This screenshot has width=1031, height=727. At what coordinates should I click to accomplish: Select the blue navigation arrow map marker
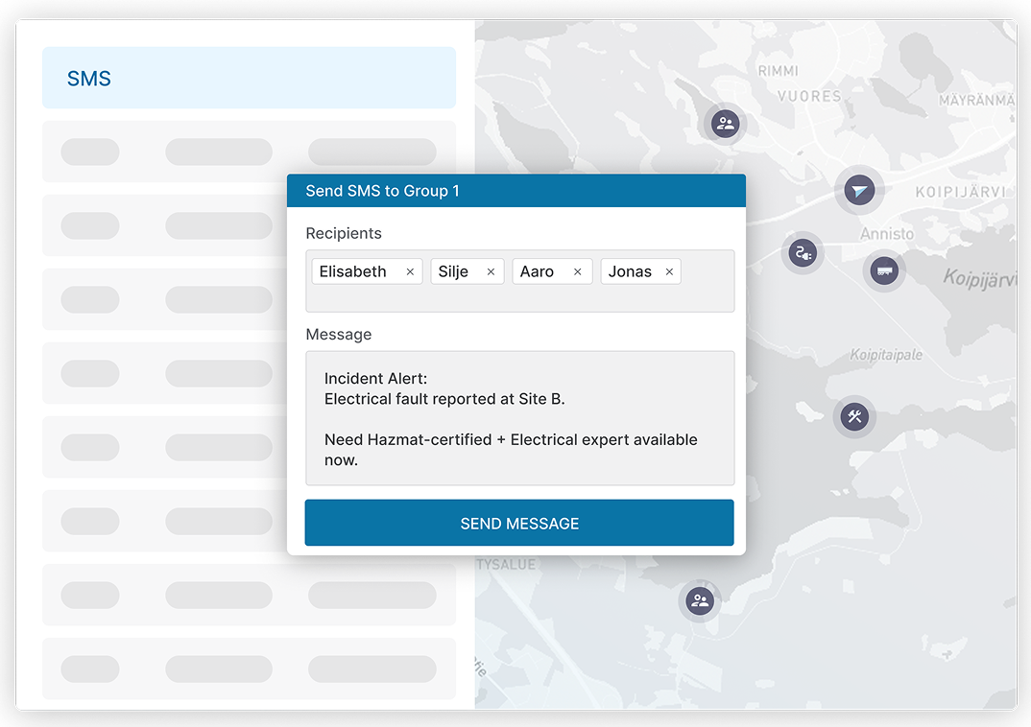[858, 191]
